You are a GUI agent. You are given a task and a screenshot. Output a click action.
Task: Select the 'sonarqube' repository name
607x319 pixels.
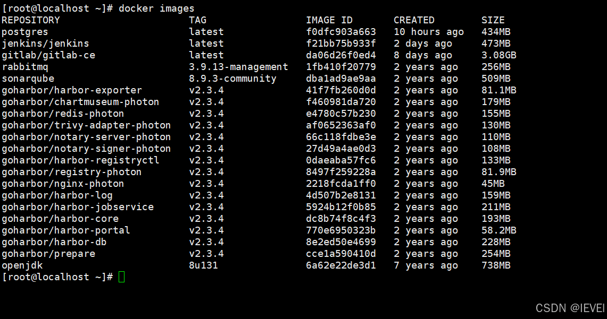coord(28,79)
